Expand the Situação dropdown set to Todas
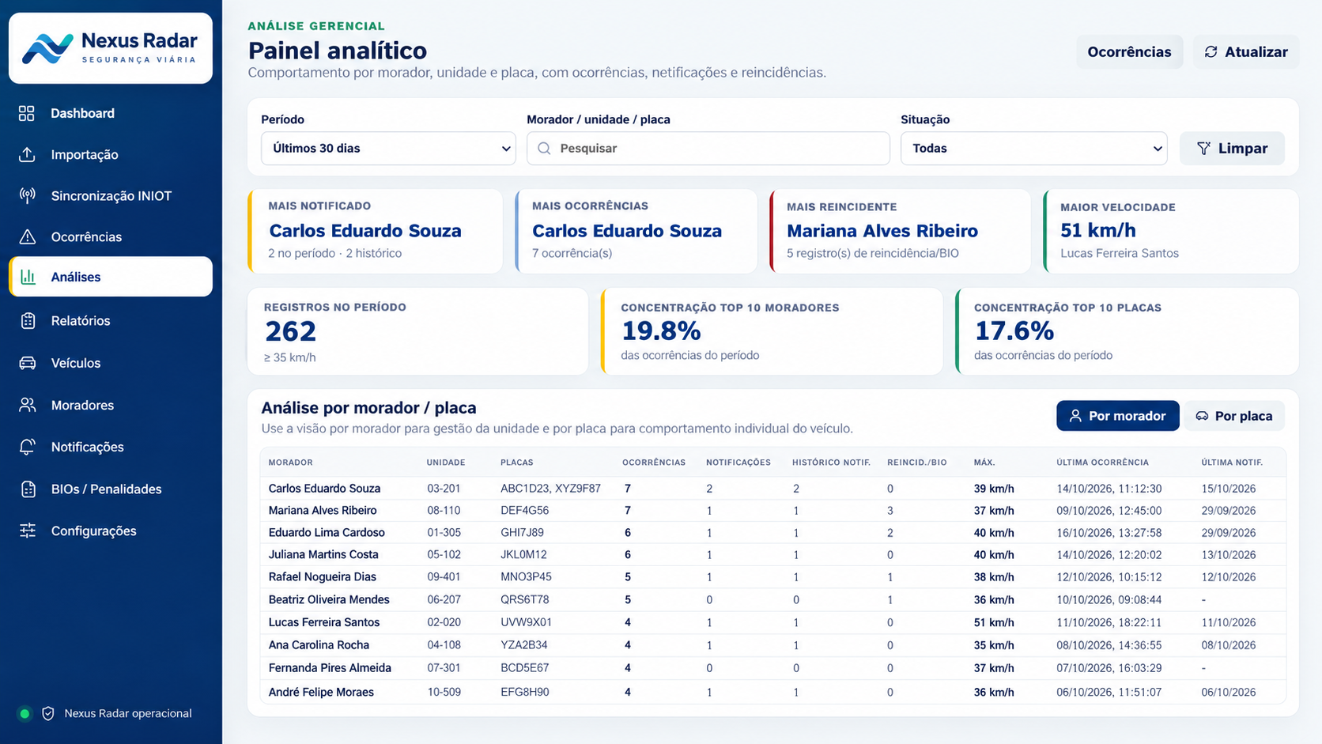Screen dimensions: 1322x744 tap(1033, 148)
